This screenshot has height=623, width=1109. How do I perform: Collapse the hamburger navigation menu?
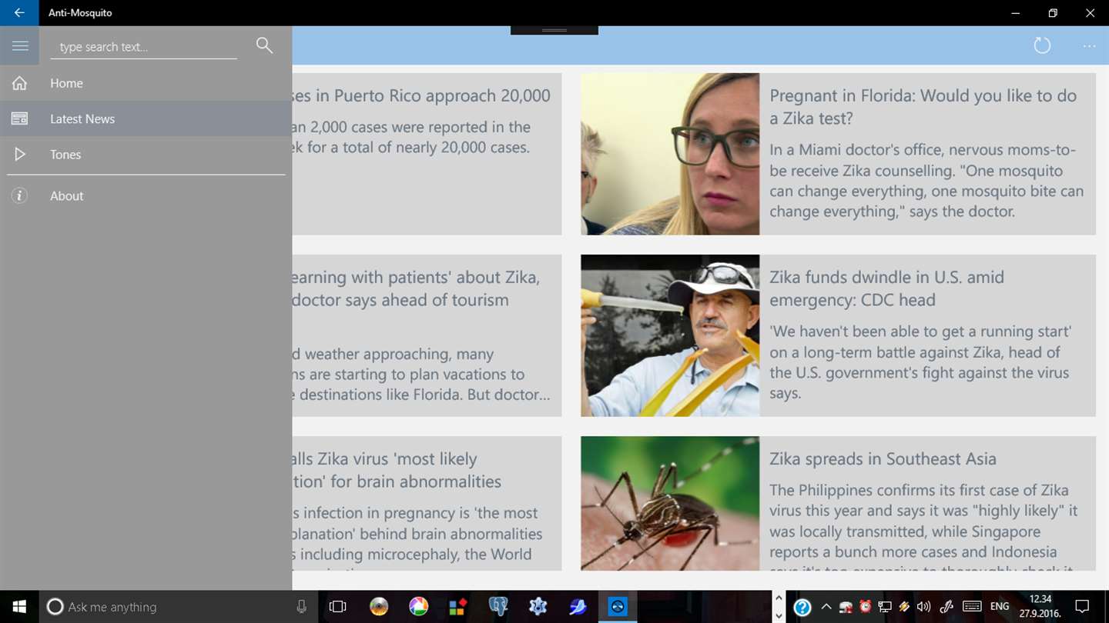click(x=20, y=46)
